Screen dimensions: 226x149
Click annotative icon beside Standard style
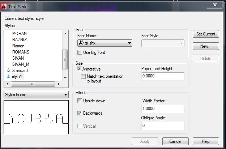click(x=8, y=71)
